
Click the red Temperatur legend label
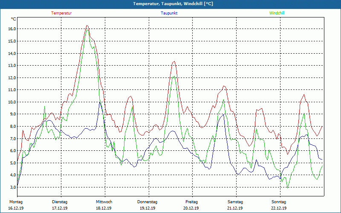(61, 13)
